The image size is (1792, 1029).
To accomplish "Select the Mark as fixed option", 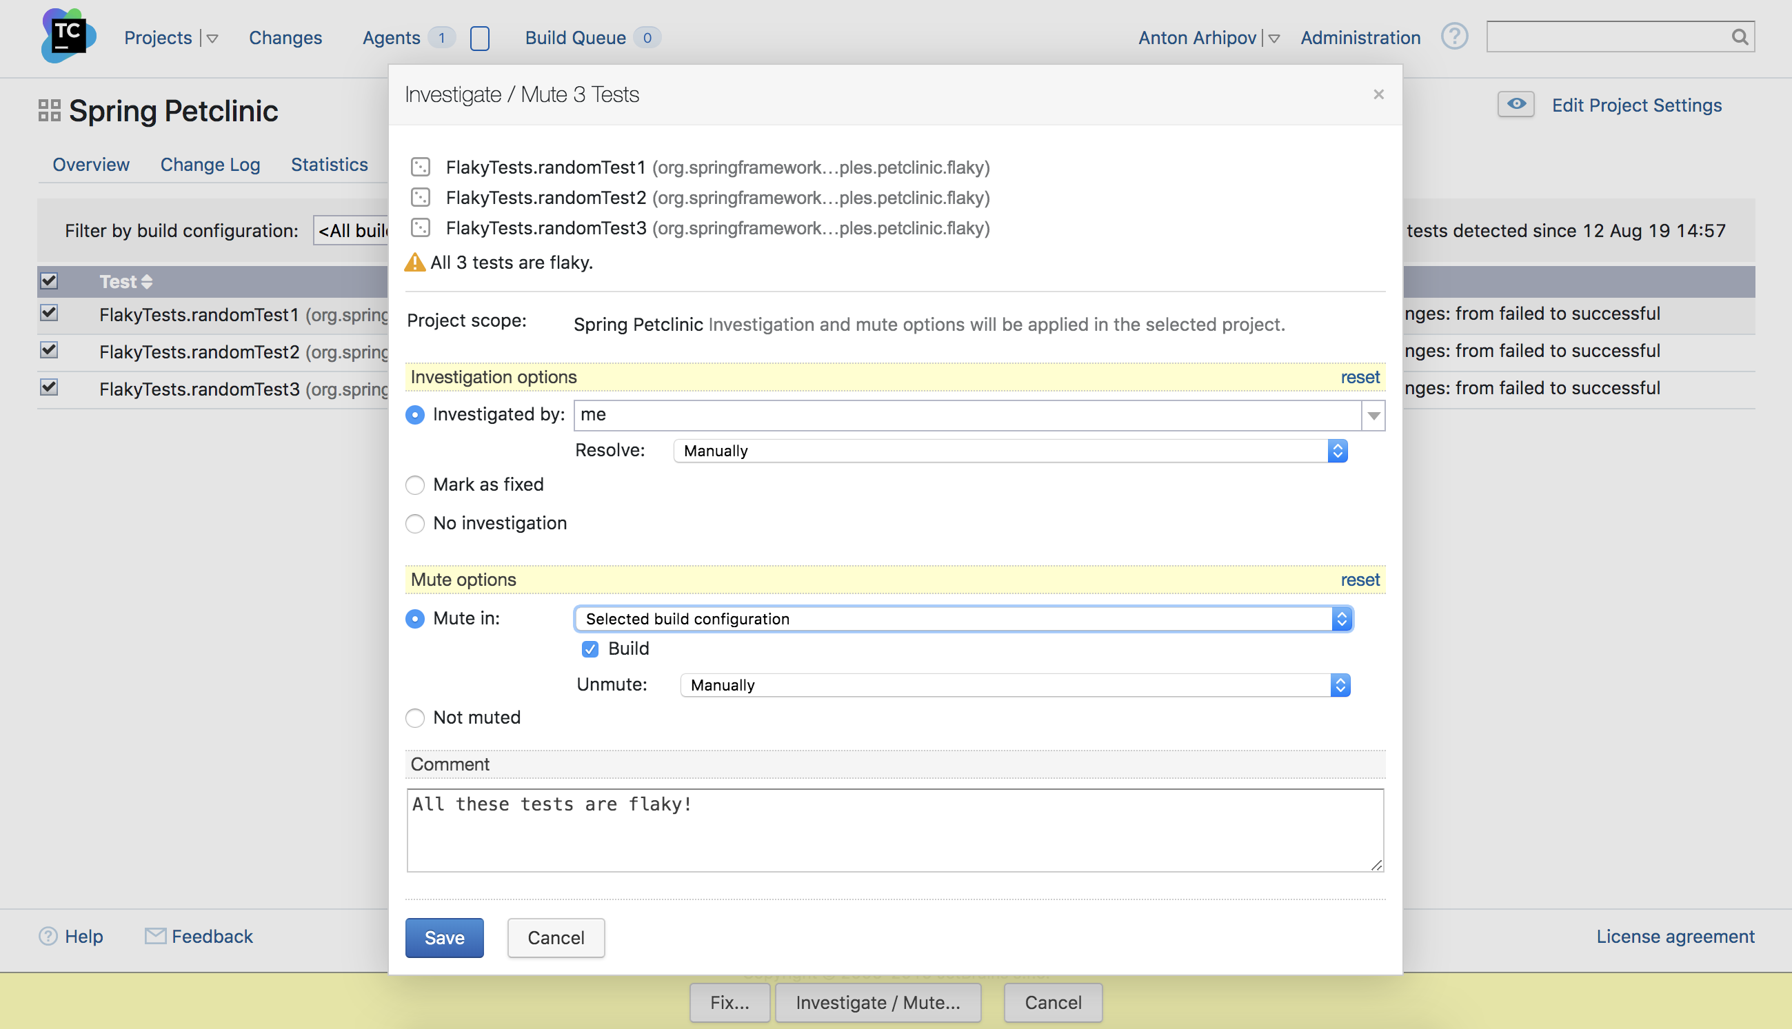I will tap(415, 485).
